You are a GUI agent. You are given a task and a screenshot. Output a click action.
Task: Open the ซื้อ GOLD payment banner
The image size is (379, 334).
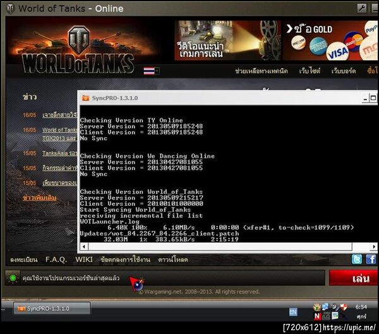330,40
